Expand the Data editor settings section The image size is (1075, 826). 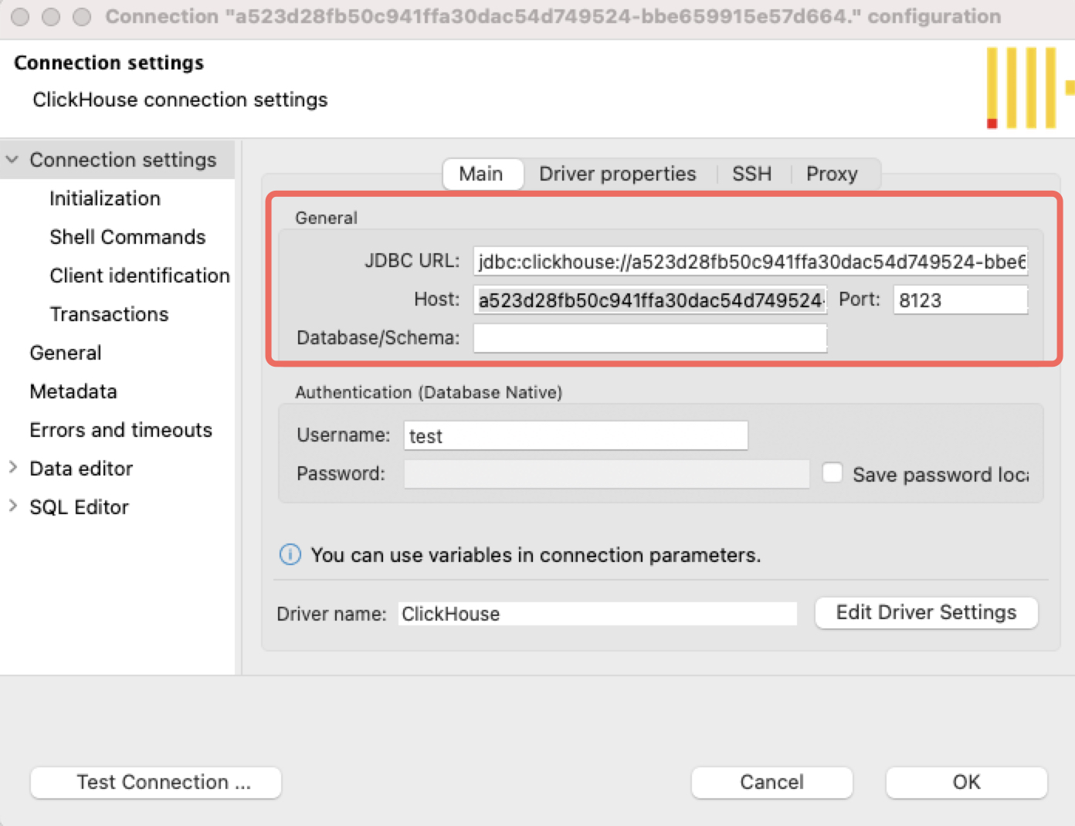pyautogui.click(x=12, y=468)
